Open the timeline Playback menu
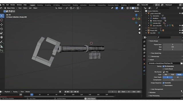Screen dimensions: 183x103 click(x=8, y=92)
